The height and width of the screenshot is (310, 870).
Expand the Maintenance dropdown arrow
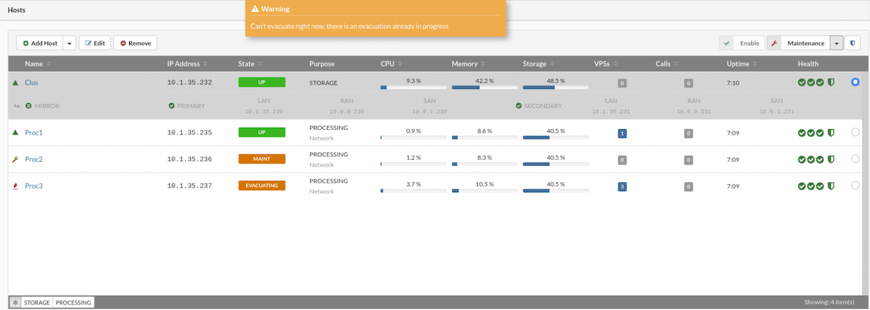(x=837, y=43)
